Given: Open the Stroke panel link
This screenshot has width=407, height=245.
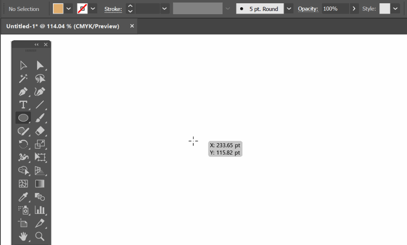Looking at the screenshot, I should tap(113, 9).
